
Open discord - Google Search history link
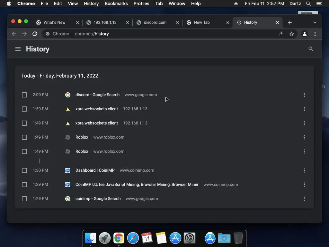[97, 95]
